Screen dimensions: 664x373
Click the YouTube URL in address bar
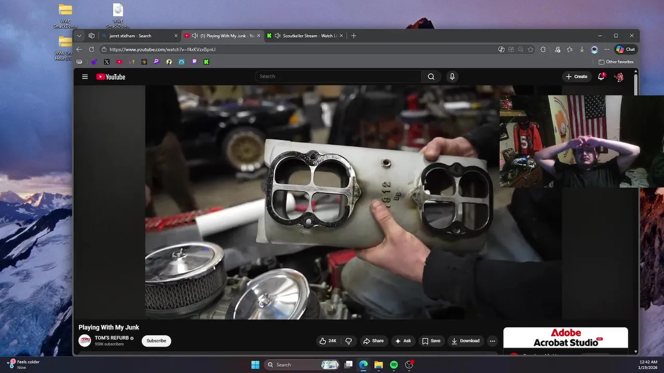point(162,49)
